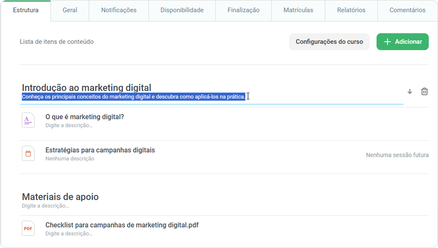Click the green Adicionar button
The width and height of the screenshot is (438, 248).
click(403, 42)
